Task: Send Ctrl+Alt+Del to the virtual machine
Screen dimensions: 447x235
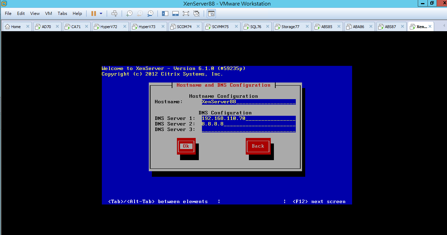Action: coord(114,14)
